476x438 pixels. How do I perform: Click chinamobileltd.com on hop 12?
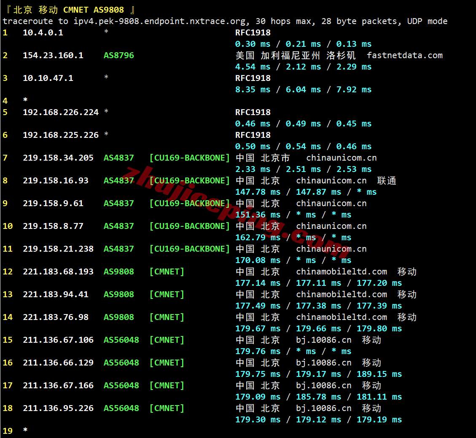(x=342, y=271)
